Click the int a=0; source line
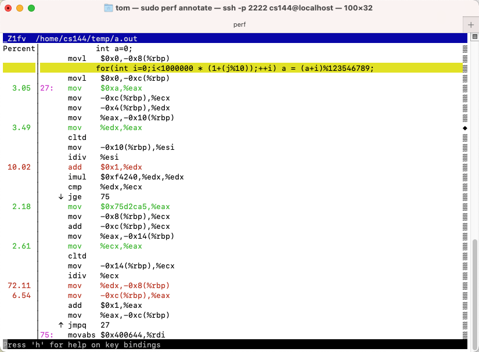The width and height of the screenshot is (479, 352). [114, 49]
